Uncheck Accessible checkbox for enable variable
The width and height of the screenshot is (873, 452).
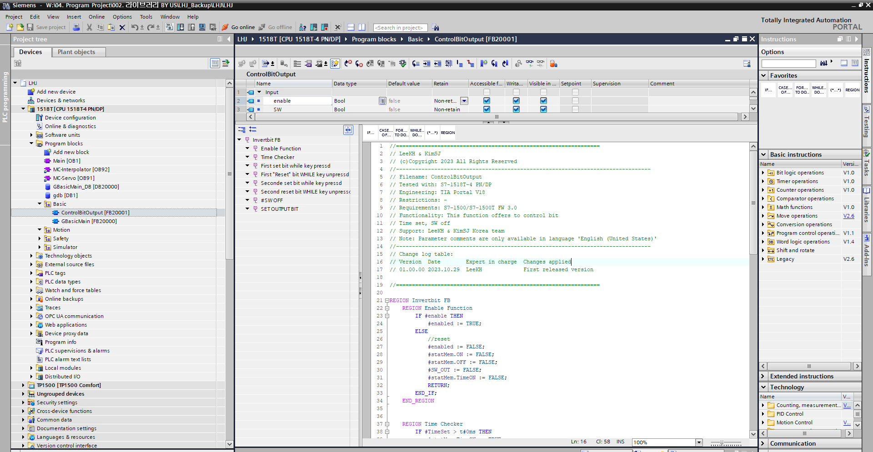tap(487, 101)
